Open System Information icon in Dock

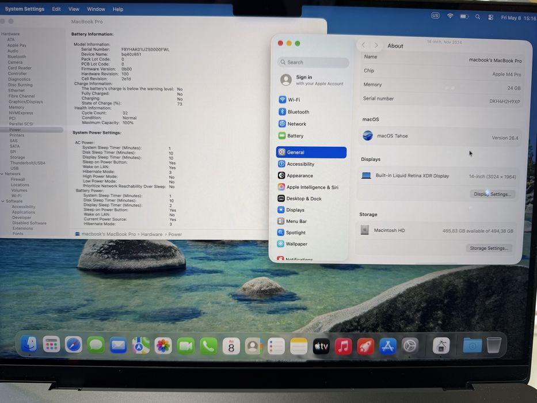tap(441, 345)
